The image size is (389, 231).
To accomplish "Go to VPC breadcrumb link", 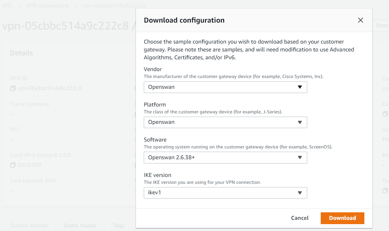I will [7, 6].
